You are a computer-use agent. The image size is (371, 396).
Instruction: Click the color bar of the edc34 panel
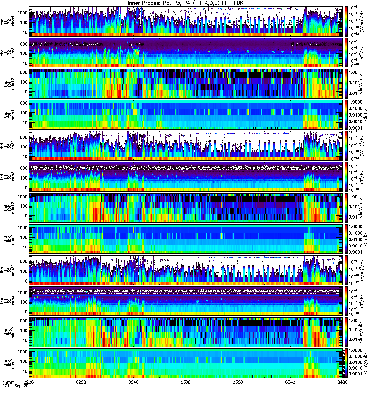coord(346,270)
